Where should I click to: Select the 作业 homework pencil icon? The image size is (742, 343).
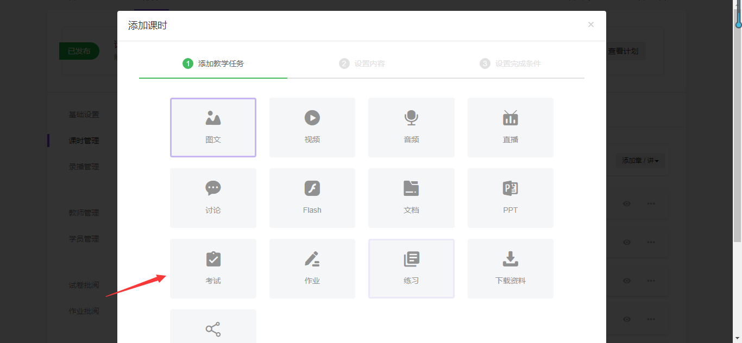[x=312, y=259]
